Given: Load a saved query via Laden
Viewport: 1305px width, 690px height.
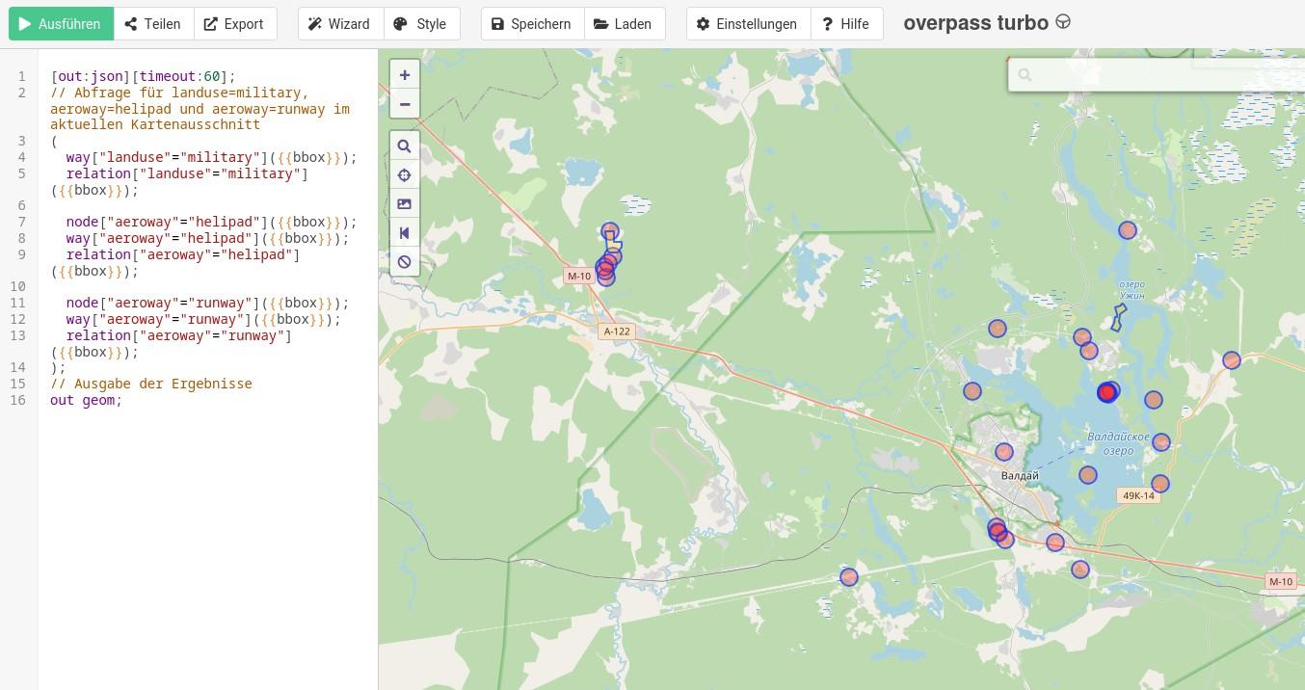Looking at the screenshot, I should [x=624, y=24].
